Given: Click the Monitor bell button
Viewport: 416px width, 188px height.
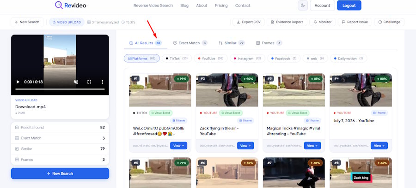Looking at the screenshot, I should pos(322,22).
